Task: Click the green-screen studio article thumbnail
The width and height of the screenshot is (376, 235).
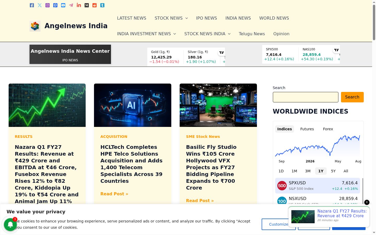Action: coord(218,105)
